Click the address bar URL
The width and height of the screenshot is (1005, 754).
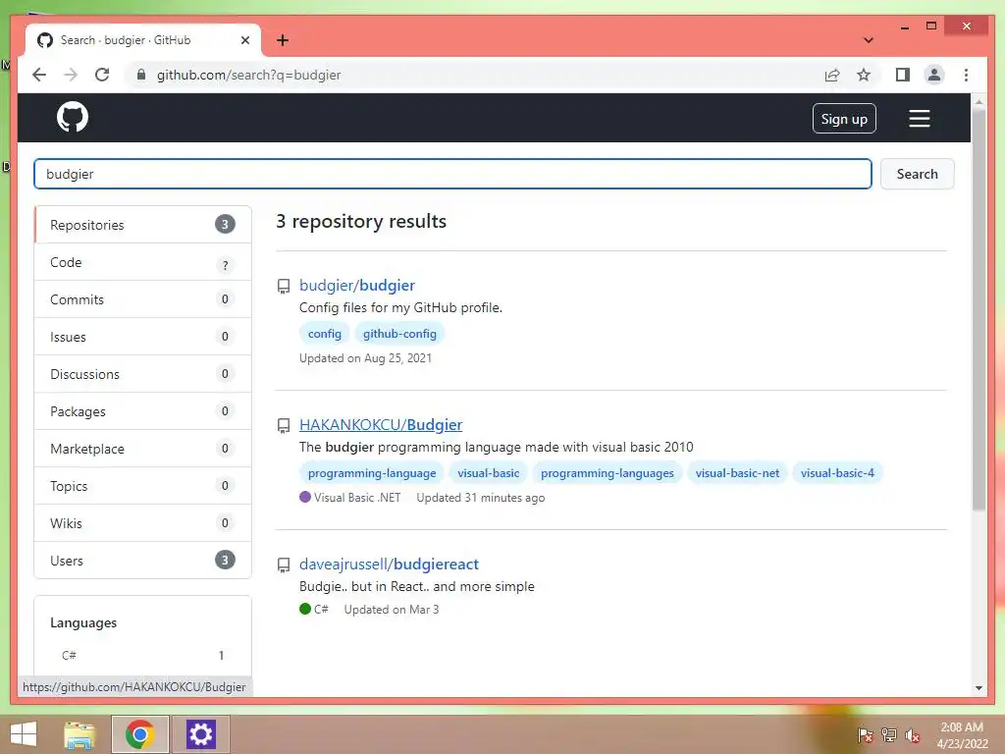click(x=248, y=75)
